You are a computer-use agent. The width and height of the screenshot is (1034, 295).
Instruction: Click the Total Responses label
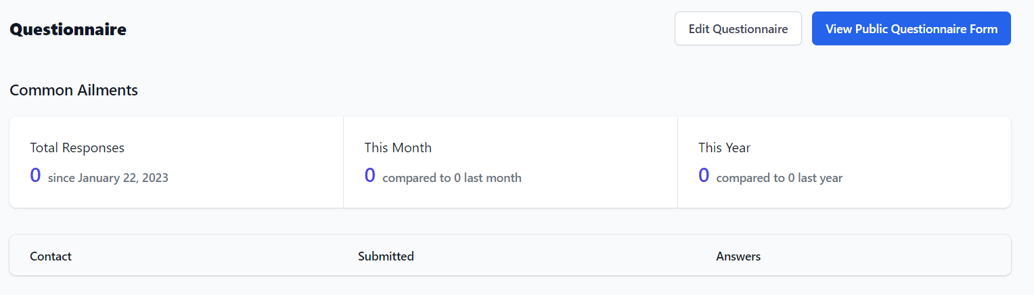tap(77, 147)
